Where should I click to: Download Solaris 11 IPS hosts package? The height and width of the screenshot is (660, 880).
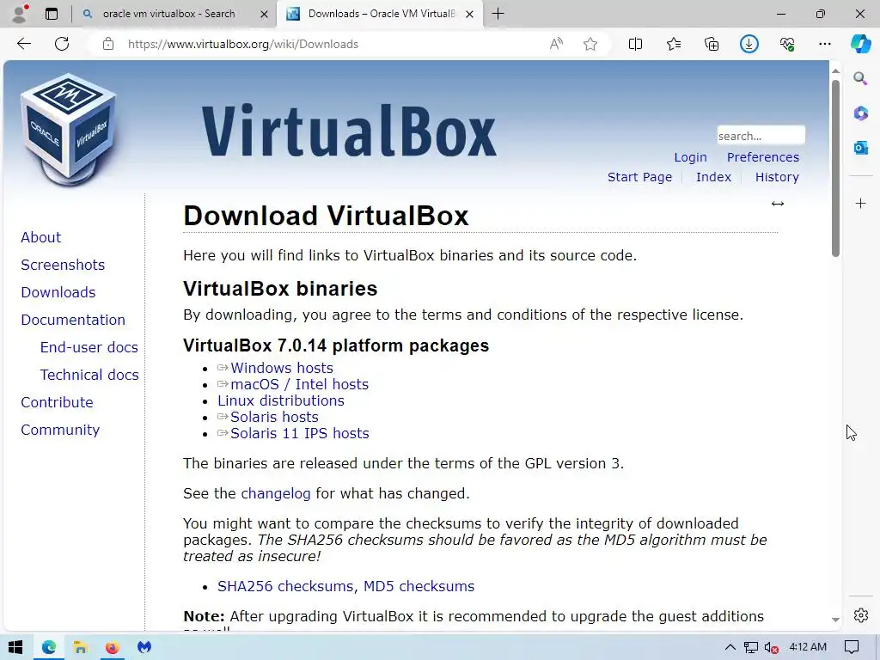300,433
